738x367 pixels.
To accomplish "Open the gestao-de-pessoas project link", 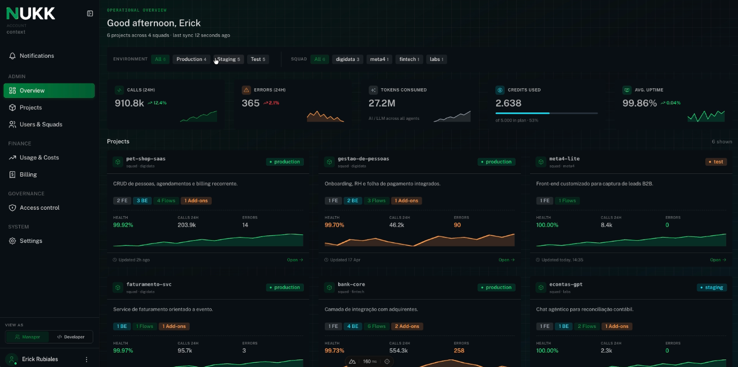I will click(x=506, y=260).
